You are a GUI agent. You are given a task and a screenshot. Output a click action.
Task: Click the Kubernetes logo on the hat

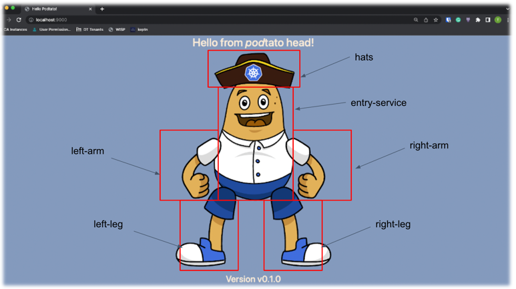click(x=253, y=72)
